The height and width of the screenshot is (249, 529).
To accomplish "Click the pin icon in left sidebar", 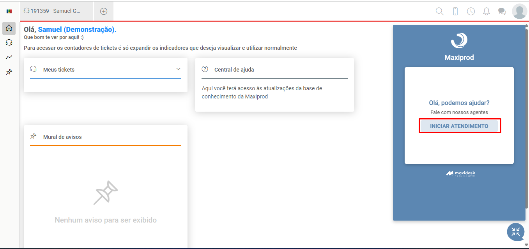I will coord(9,72).
